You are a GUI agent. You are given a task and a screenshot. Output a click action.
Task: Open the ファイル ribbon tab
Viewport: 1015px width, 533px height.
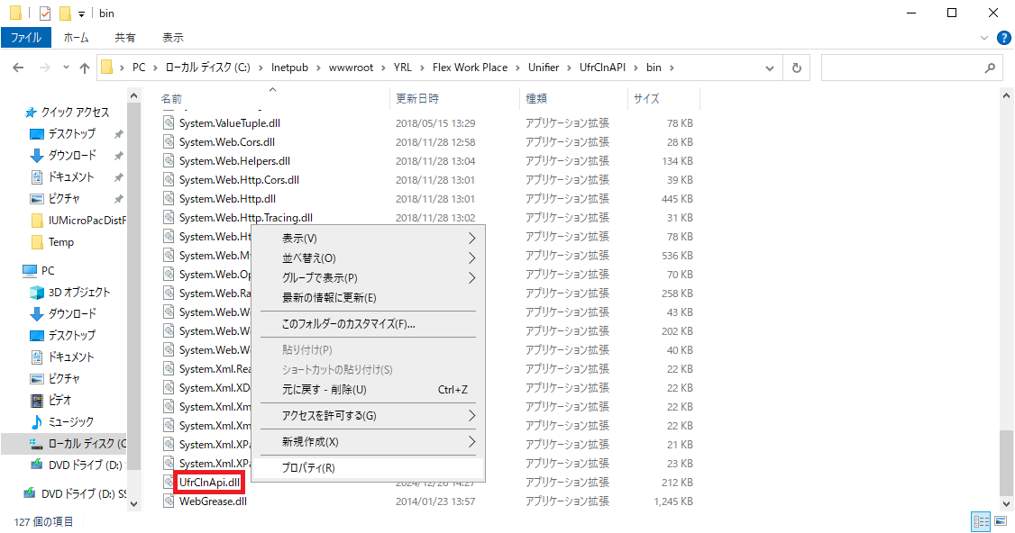click(25, 38)
